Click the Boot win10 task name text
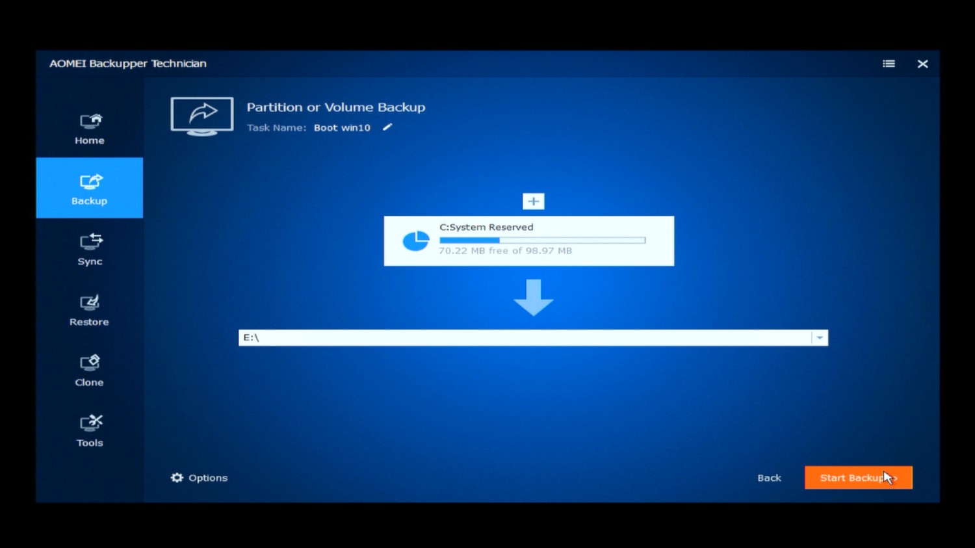This screenshot has height=548, width=975. pos(342,128)
